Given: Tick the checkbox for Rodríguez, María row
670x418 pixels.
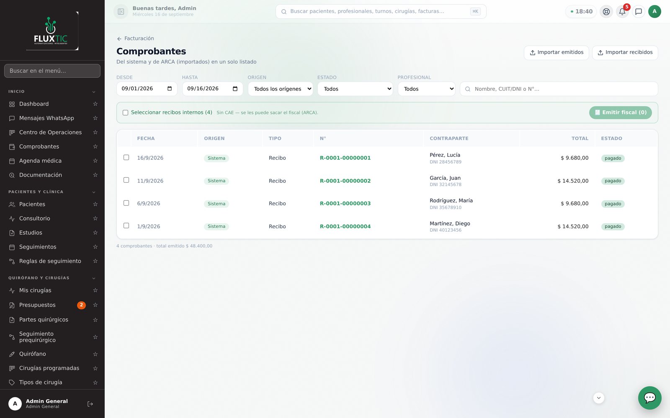Looking at the screenshot, I should pyautogui.click(x=126, y=203).
